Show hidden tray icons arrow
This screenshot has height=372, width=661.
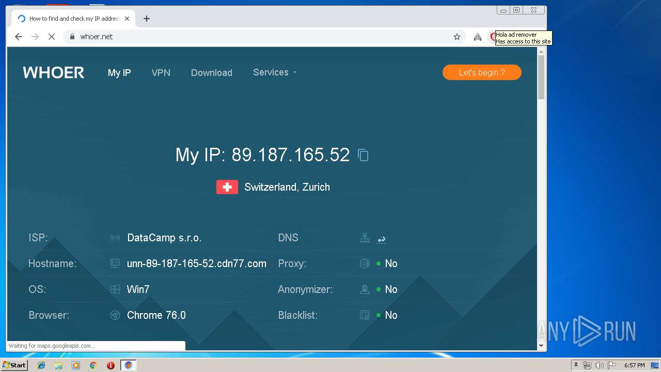(x=576, y=365)
